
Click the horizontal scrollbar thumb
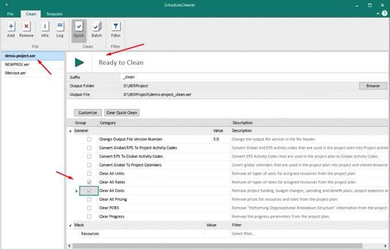coord(217,246)
